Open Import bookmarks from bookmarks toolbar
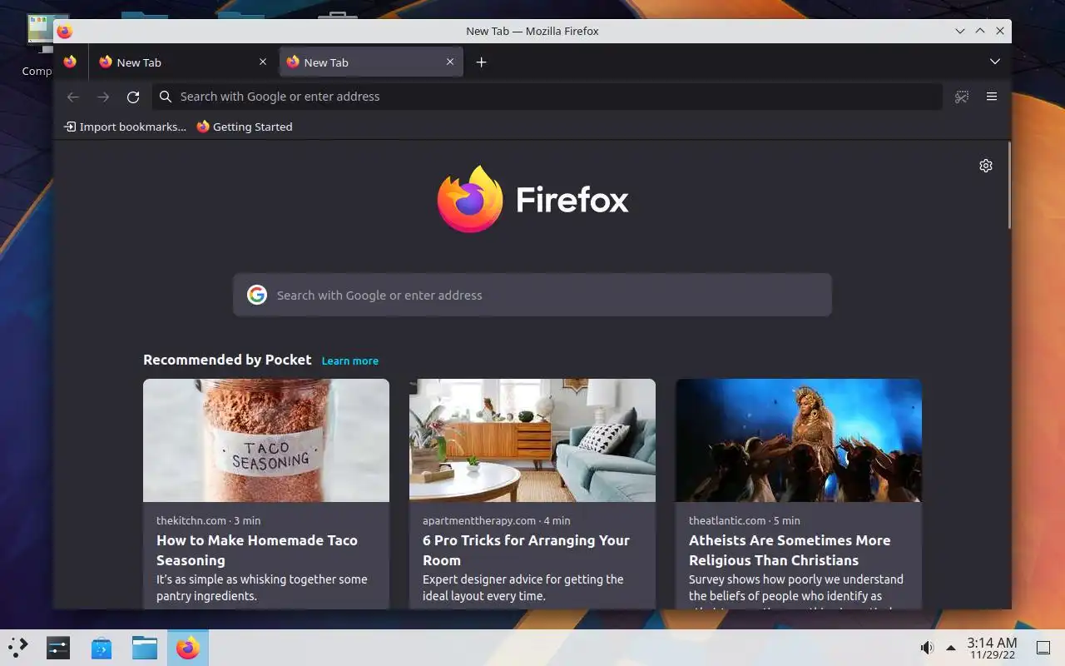Screen dimensions: 1065x666 tap(126, 127)
